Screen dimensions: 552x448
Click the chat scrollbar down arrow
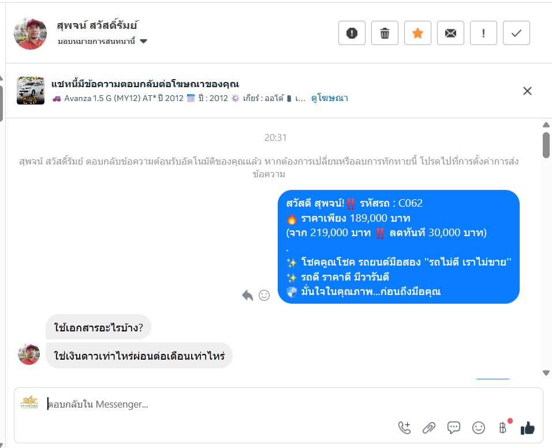tap(546, 373)
